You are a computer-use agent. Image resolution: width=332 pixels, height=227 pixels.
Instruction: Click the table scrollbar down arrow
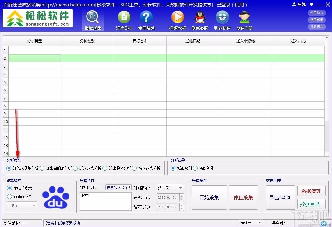pos(327,154)
